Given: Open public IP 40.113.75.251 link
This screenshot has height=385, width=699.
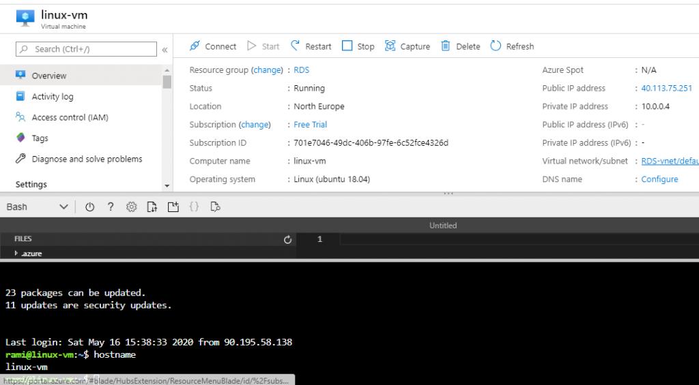Looking at the screenshot, I should 666,88.
